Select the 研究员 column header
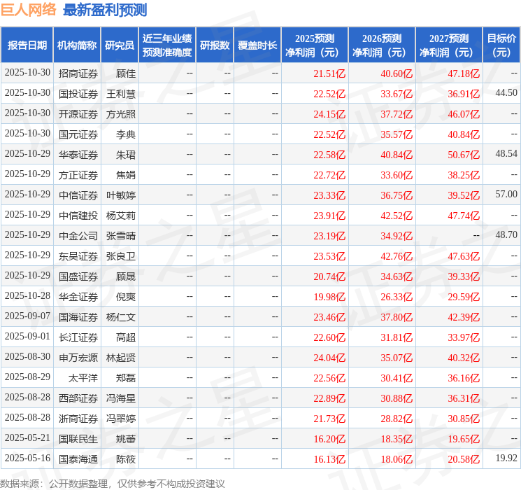This screenshot has height=490, width=521. pos(120,45)
